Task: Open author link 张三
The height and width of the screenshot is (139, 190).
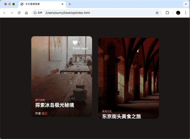Action: [x=44, y=113]
